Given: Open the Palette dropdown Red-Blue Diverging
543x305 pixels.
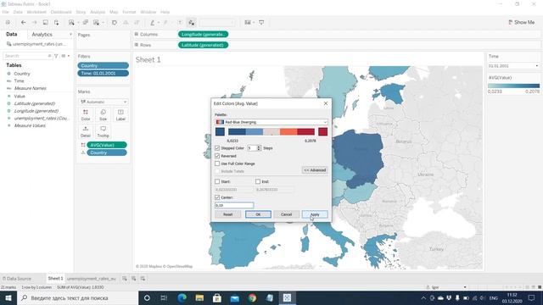Looking at the screenshot, I should pyautogui.click(x=271, y=122).
